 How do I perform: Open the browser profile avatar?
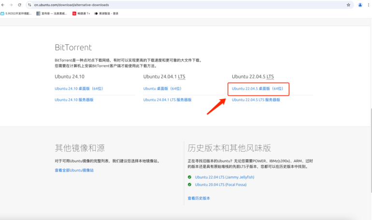tap(360, 5)
